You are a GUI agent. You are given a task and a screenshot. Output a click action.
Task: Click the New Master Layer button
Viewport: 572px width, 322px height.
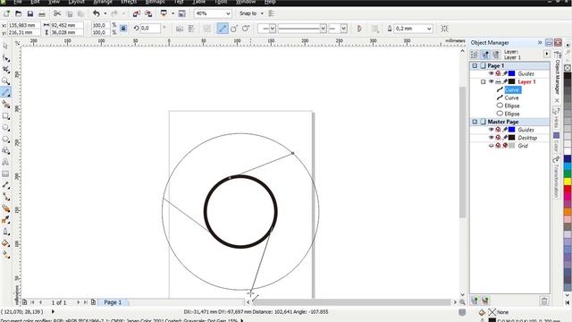click(x=485, y=301)
